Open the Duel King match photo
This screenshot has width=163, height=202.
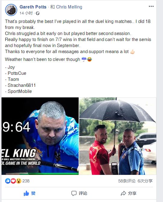(x=40, y=136)
